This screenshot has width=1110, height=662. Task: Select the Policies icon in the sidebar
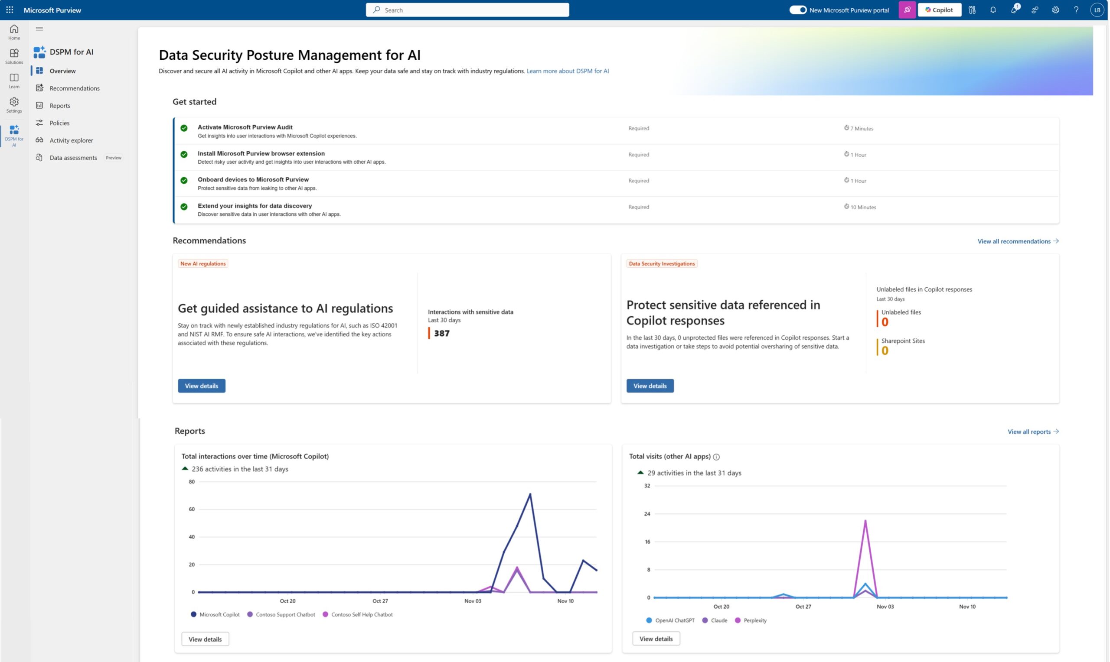[x=39, y=123]
